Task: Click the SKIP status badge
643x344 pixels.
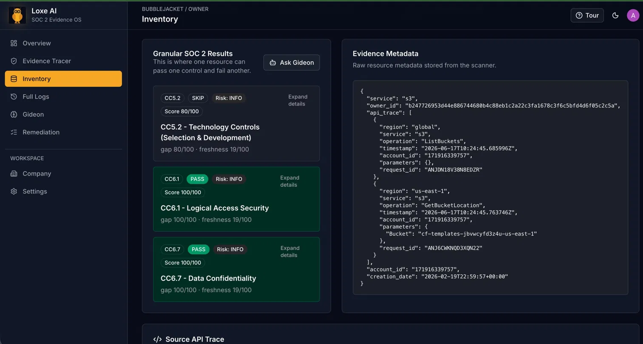Action: (198, 98)
